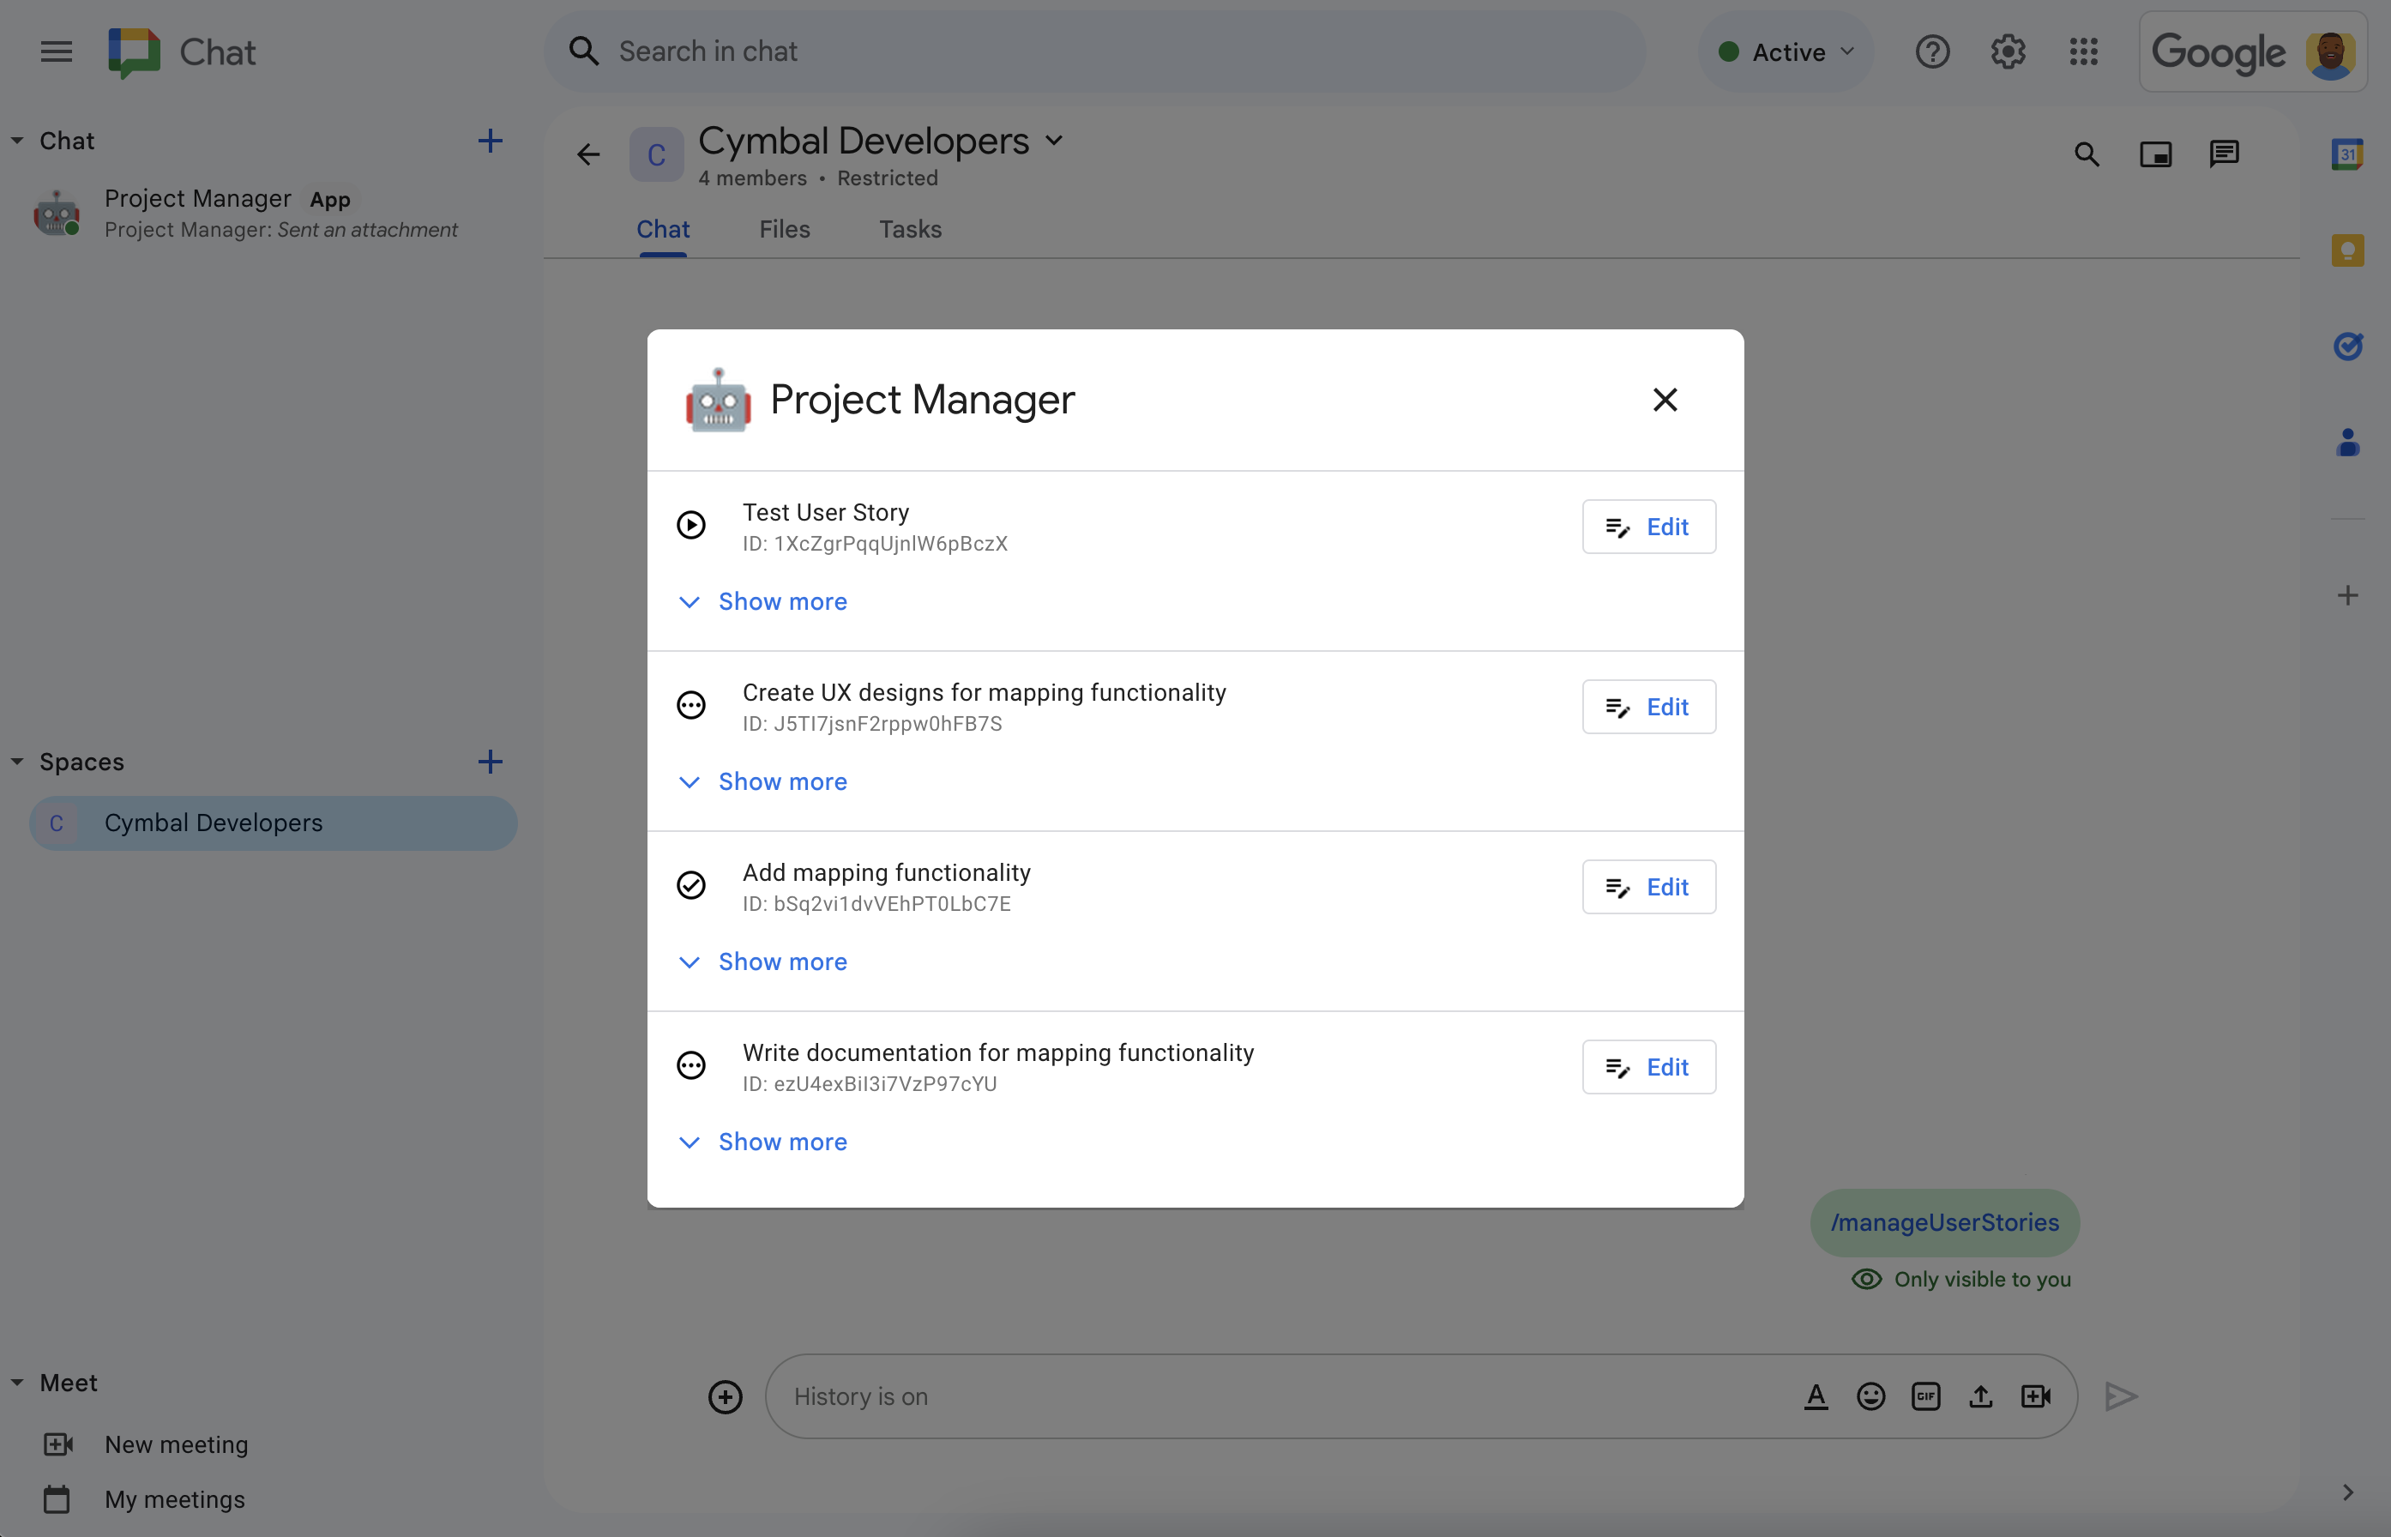Viewport: 2391px width, 1537px height.
Task: Expand Show more for Write documentation task
Action: [x=782, y=1142]
